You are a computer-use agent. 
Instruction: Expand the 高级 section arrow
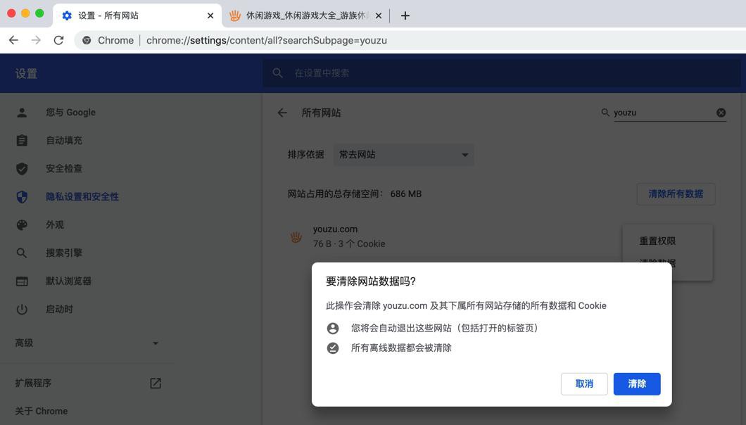[x=155, y=343]
